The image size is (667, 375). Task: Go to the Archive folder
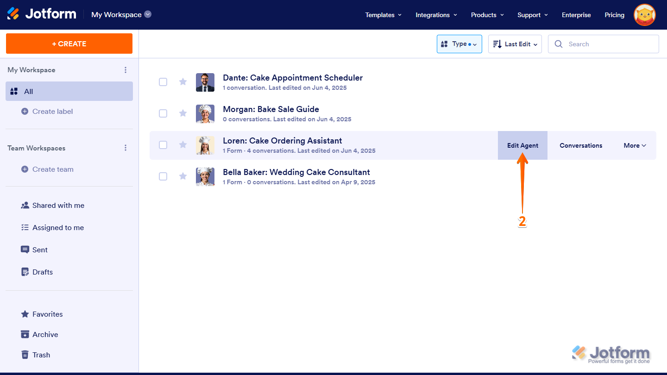click(x=45, y=335)
